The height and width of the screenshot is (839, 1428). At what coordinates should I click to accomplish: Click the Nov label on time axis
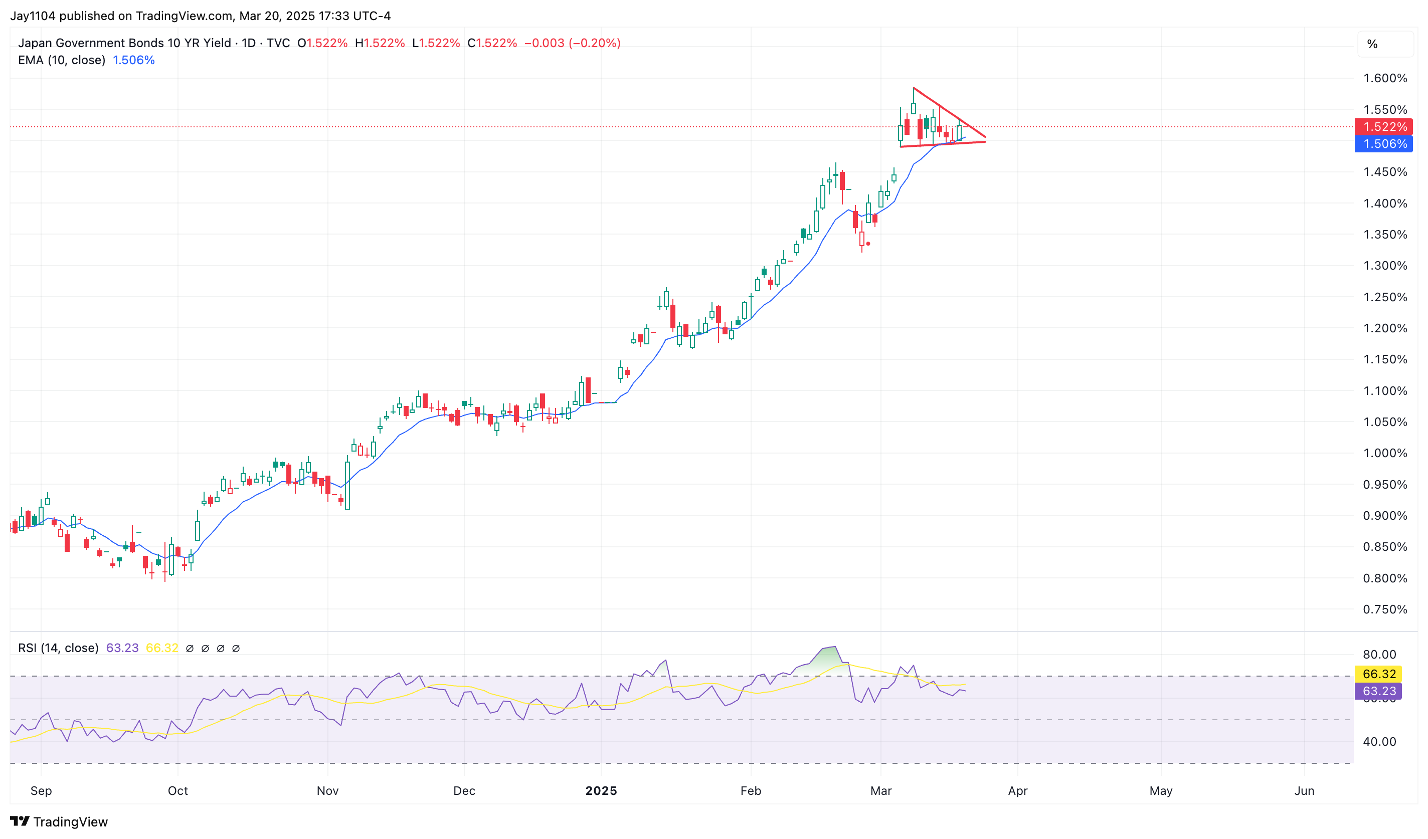coord(327,790)
